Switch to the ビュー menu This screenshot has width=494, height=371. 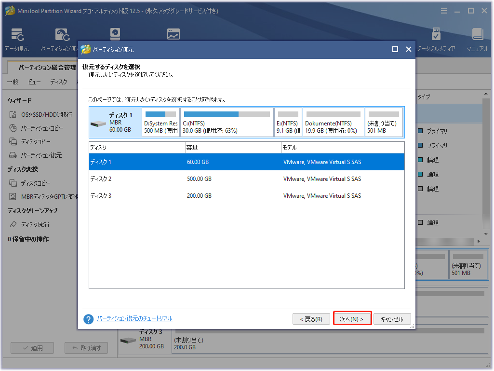click(33, 82)
